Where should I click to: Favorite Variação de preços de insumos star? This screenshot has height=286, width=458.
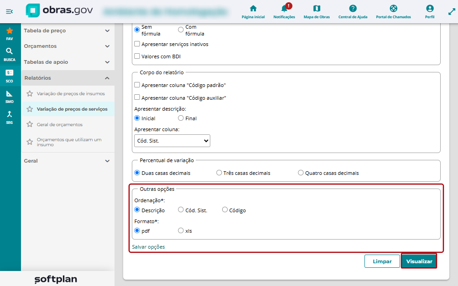[x=30, y=93]
